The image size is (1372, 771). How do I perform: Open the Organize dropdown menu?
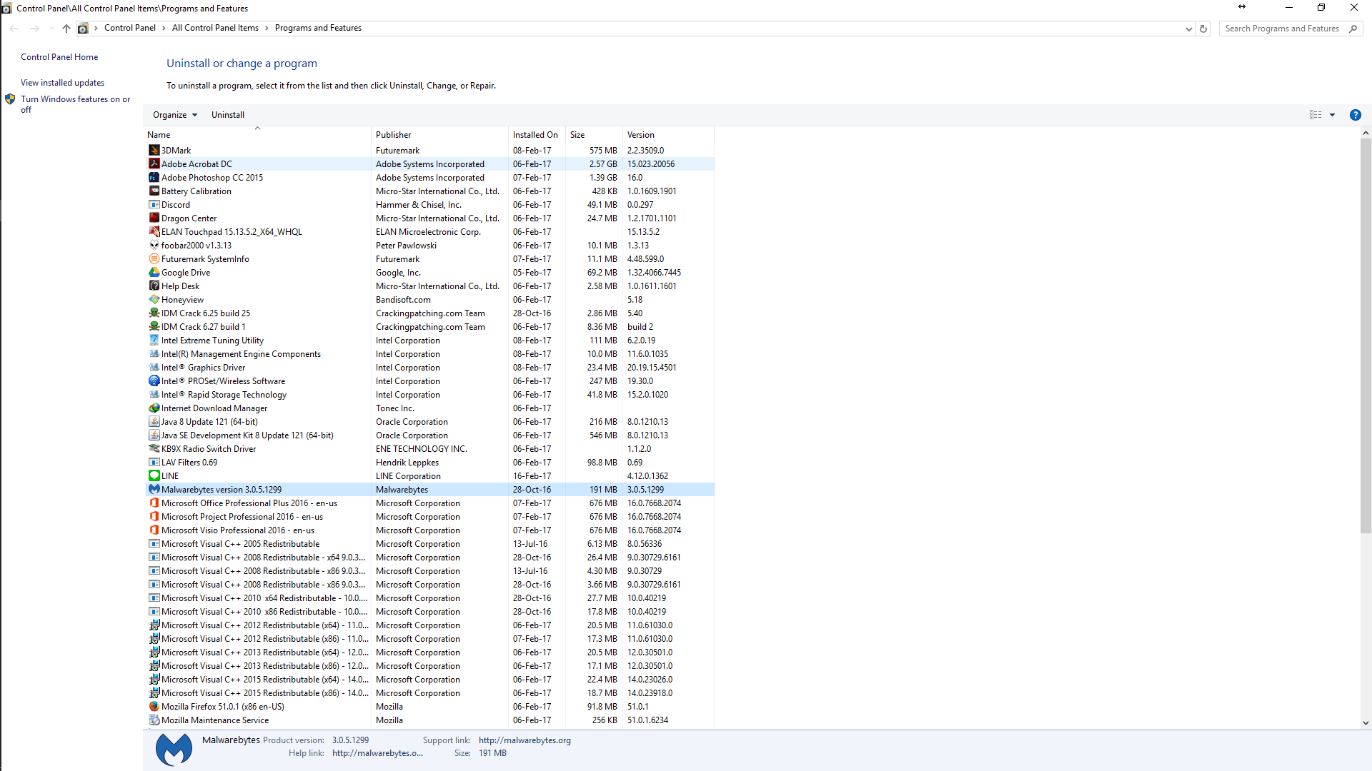tap(174, 115)
